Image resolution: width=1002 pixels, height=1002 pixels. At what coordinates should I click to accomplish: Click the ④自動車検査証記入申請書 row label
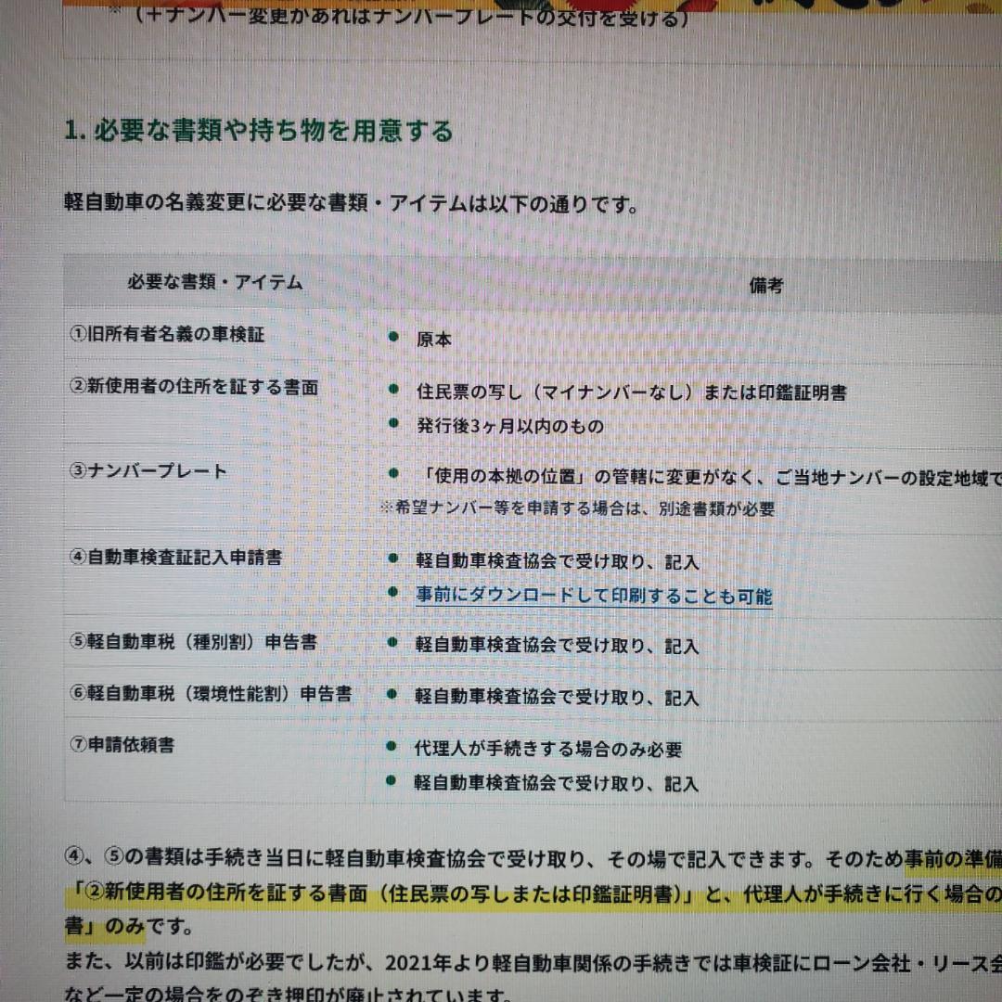[x=176, y=557]
